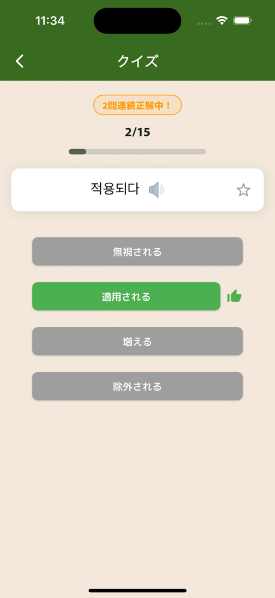This screenshot has height=598, width=275.
Task: Tap the Wi-Fi status icon
Action: 222,20
